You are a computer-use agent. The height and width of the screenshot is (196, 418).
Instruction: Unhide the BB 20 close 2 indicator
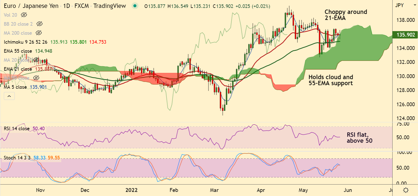[40, 24]
